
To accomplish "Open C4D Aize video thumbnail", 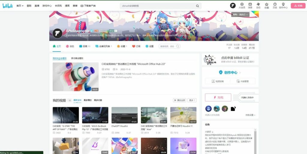I will [x=154, y=115].
